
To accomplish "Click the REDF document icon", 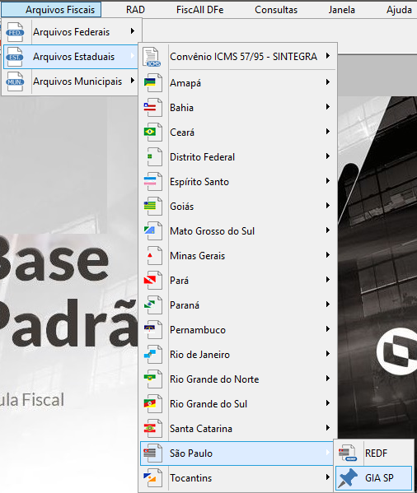I will (348, 453).
